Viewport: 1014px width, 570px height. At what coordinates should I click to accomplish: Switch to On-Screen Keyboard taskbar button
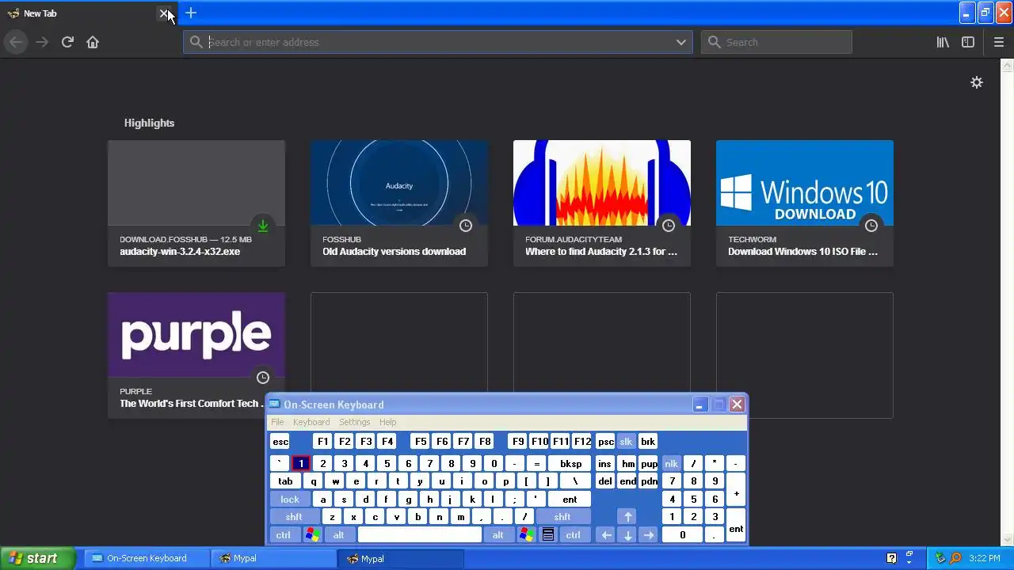(147, 558)
